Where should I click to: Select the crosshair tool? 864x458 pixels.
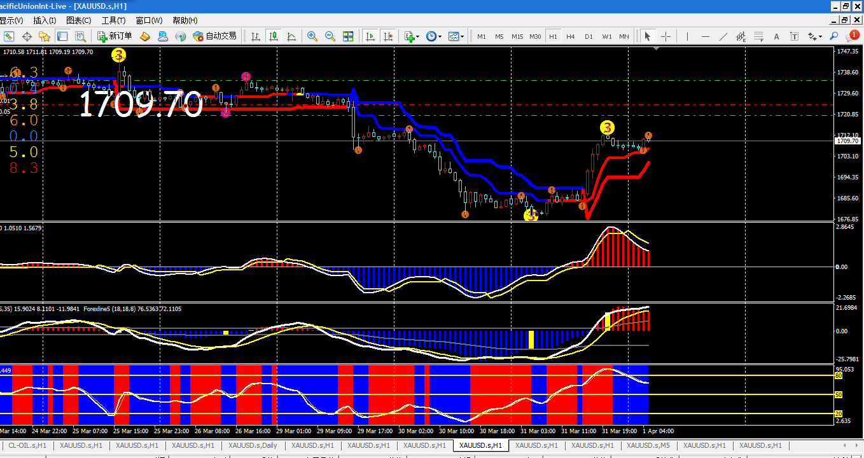665,36
